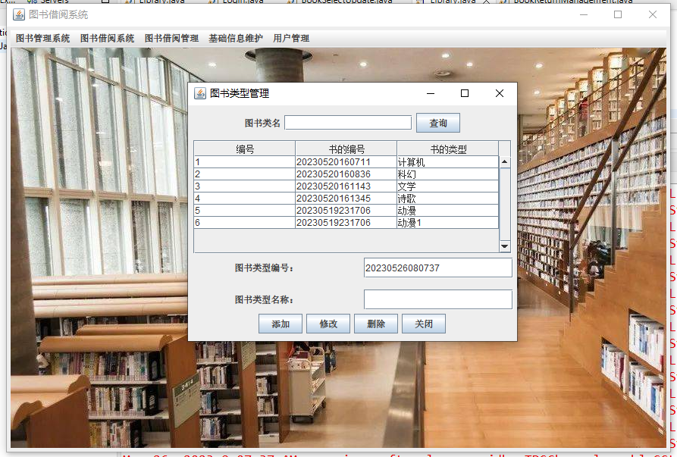This screenshot has height=457, width=677.
Task: Minimize the 图书借阅系统 main window
Action: (584, 14)
